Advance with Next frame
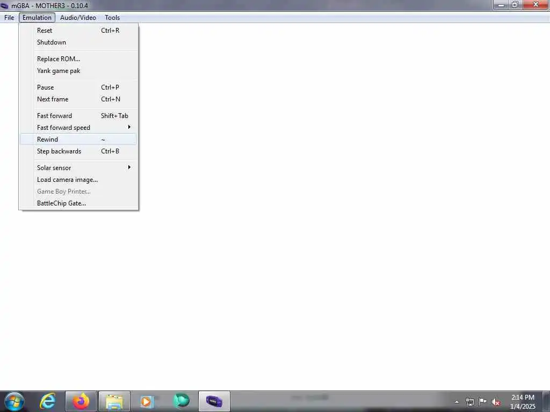The height and width of the screenshot is (412, 550). (78, 99)
